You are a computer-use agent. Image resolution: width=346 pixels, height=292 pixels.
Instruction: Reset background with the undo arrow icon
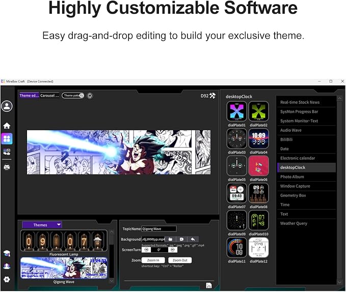[193, 239]
